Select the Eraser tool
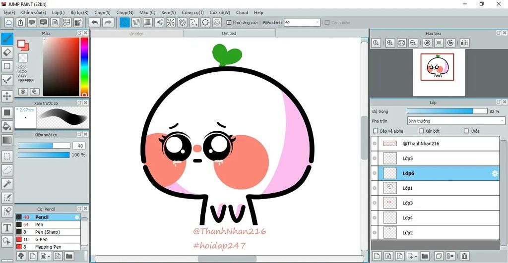This screenshot has height=263, width=508. [7, 53]
